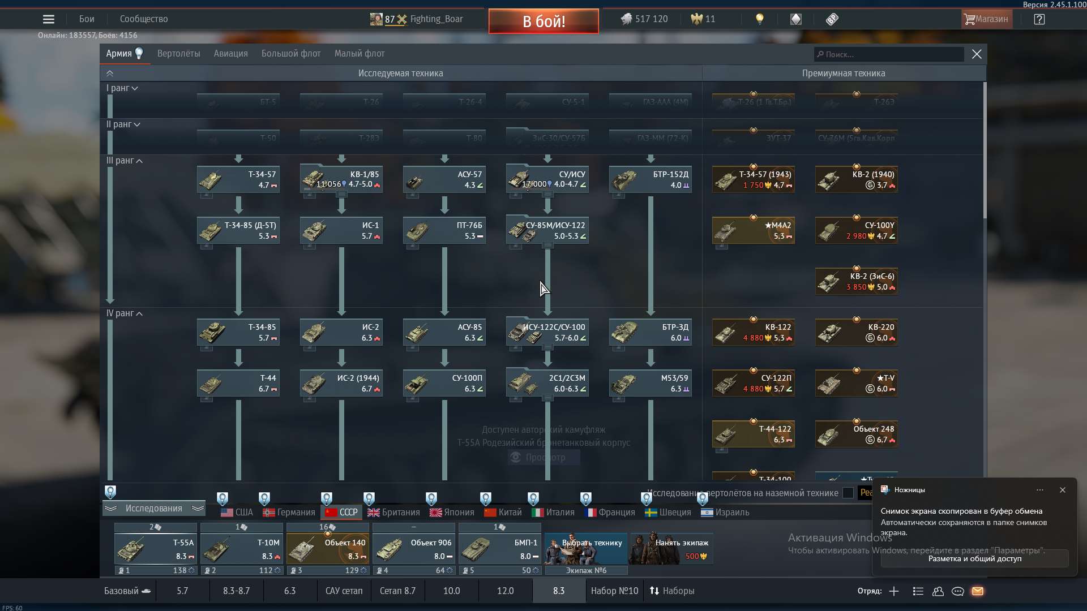This screenshot has width=1087, height=611.
Task: Click the В бой! battle button
Action: (x=543, y=21)
